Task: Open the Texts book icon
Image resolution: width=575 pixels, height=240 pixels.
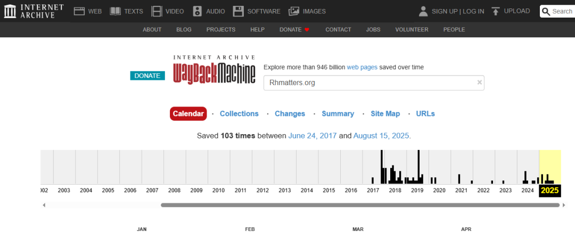Action: pyautogui.click(x=115, y=11)
